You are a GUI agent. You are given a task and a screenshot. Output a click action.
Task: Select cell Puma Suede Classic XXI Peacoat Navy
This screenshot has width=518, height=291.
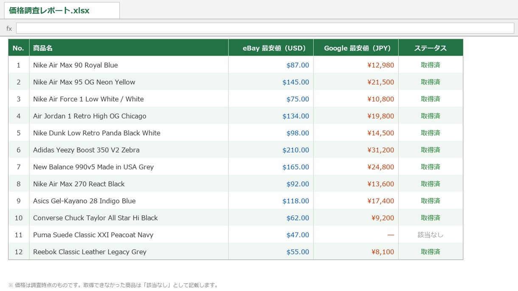click(x=129, y=235)
